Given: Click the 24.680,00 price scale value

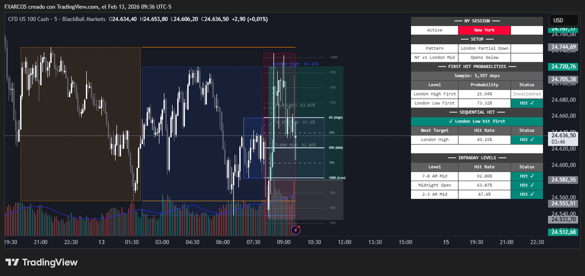Looking at the screenshot, I should pyautogui.click(x=563, y=100).
